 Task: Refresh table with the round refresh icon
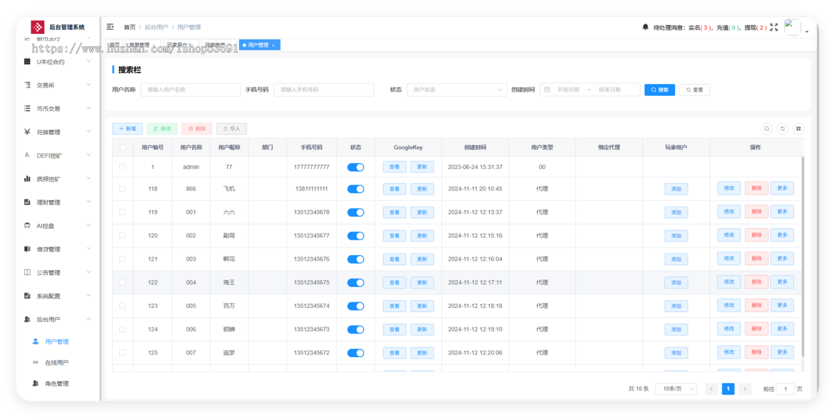pyautogui.click(x=783, y=129)
